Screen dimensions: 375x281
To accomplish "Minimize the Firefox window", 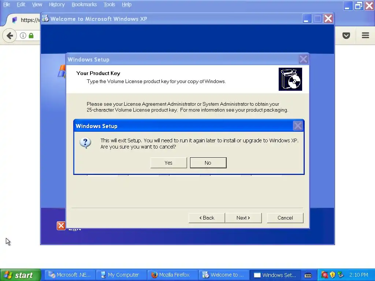I will point(348,5).
